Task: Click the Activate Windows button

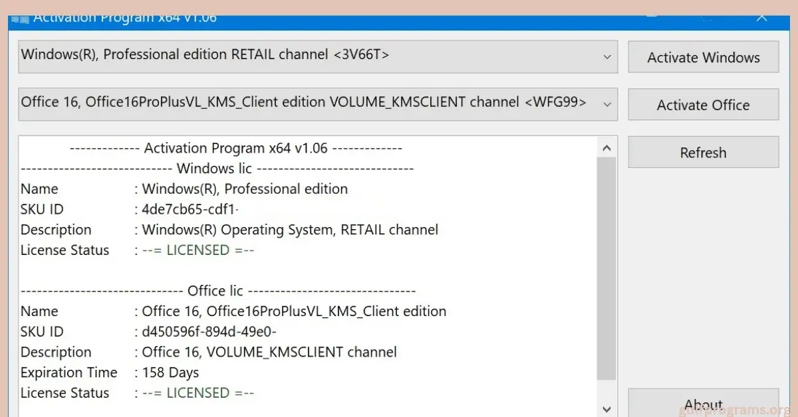Action: tap(703, 58)
